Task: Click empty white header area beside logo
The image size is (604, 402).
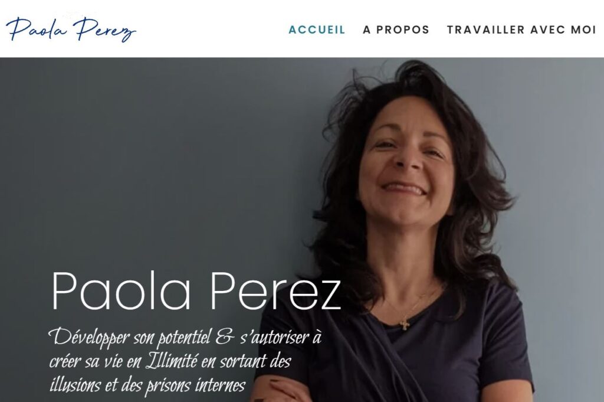Action: pyautogui.click(x=212, y=29)
